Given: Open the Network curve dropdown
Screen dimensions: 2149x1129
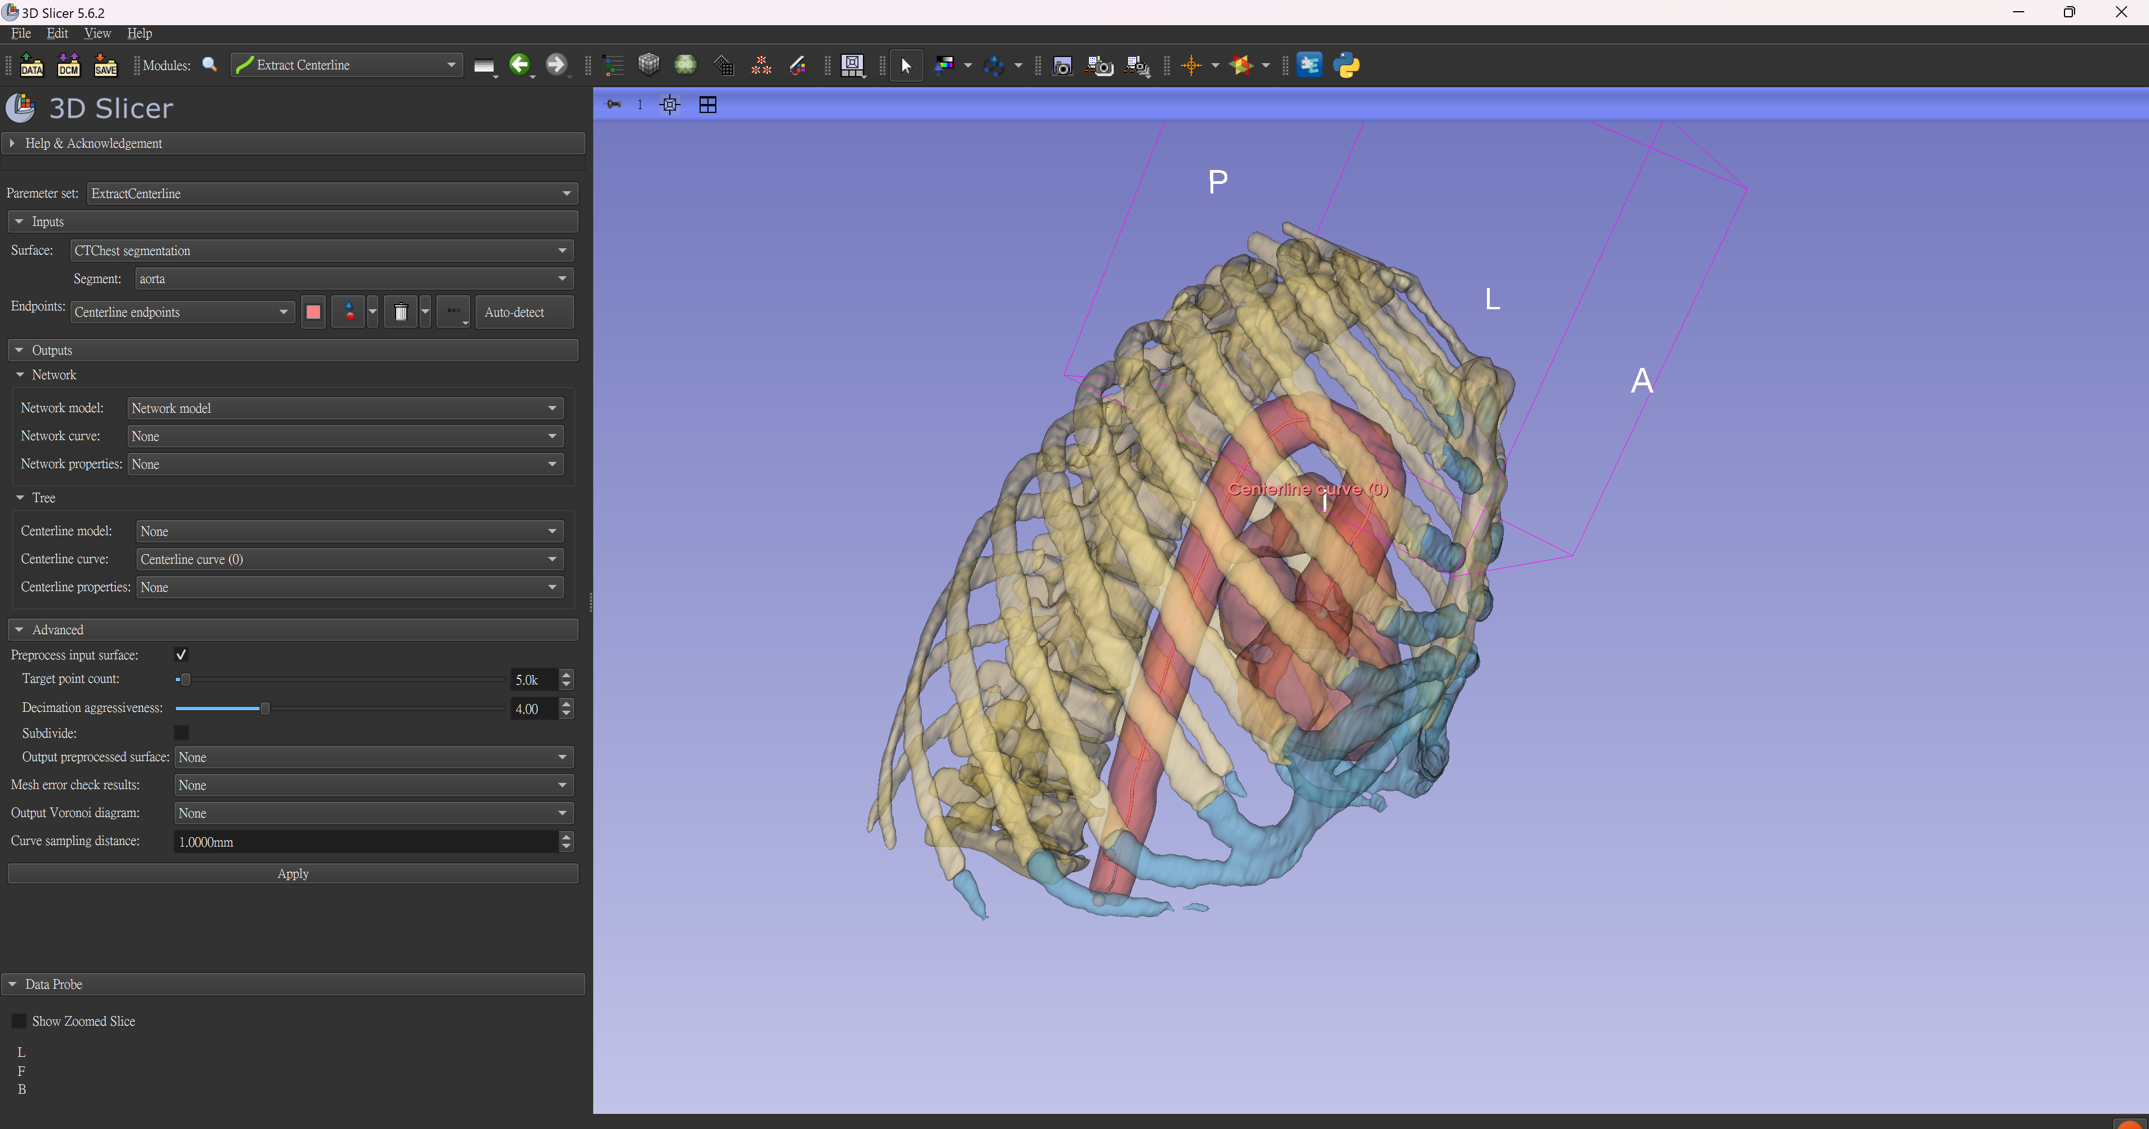Looking at the screenshot, I should coord(345,436).
